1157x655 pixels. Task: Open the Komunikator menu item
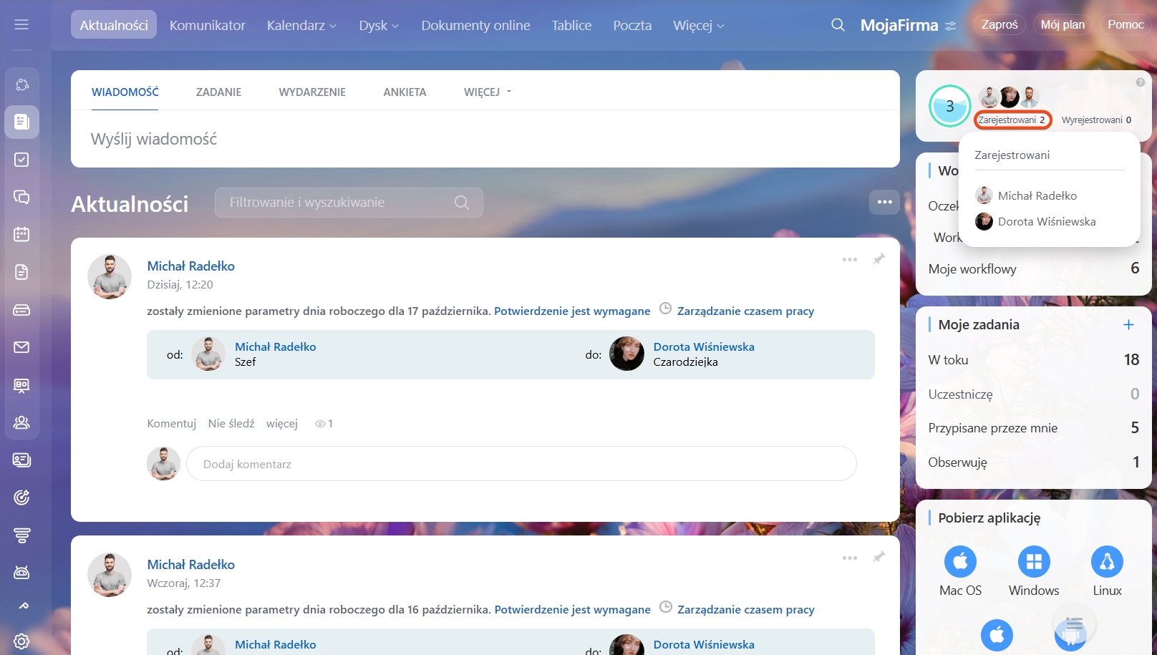pos(207,26)
